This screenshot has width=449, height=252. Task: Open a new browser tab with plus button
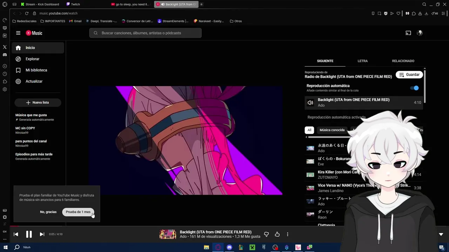click(x=201, y=4)
